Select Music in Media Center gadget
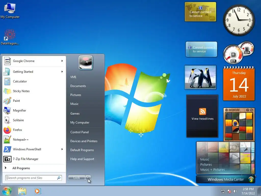The height and width of the screenshot is (196, 261). click(205, 159)
